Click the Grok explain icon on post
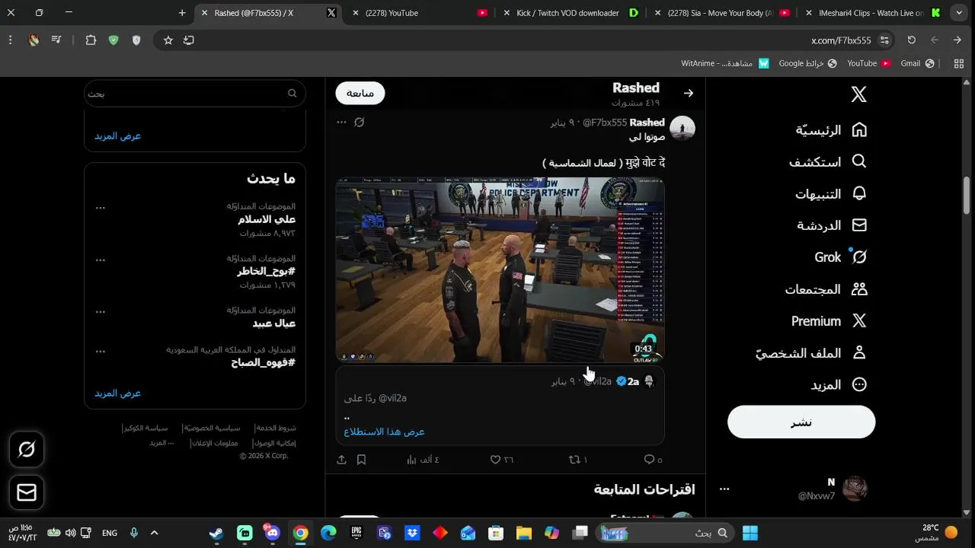The image size is (975, 548). (360, 122)
